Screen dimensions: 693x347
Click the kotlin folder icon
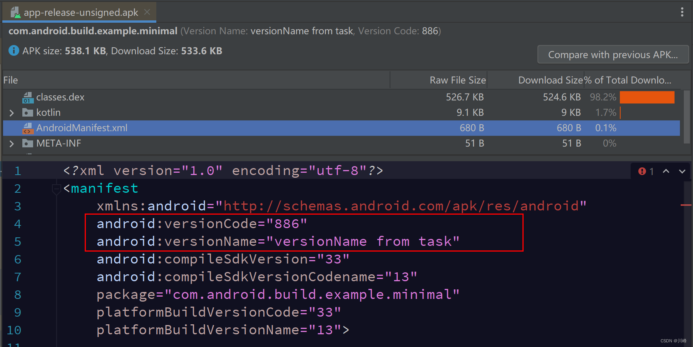coord(27,112)
